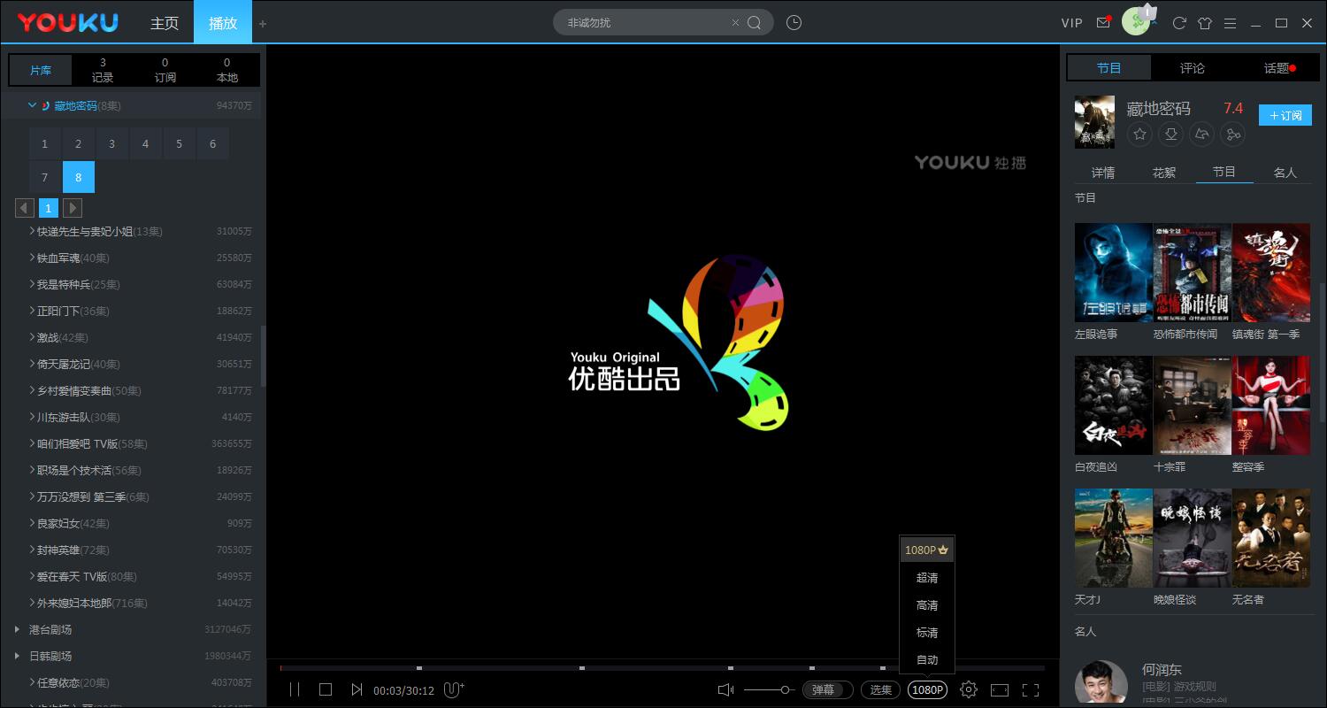Toggle the 弹幕 bullet comments
The height and width of the screenshot is (708, 1327).
tap(828, 689)
